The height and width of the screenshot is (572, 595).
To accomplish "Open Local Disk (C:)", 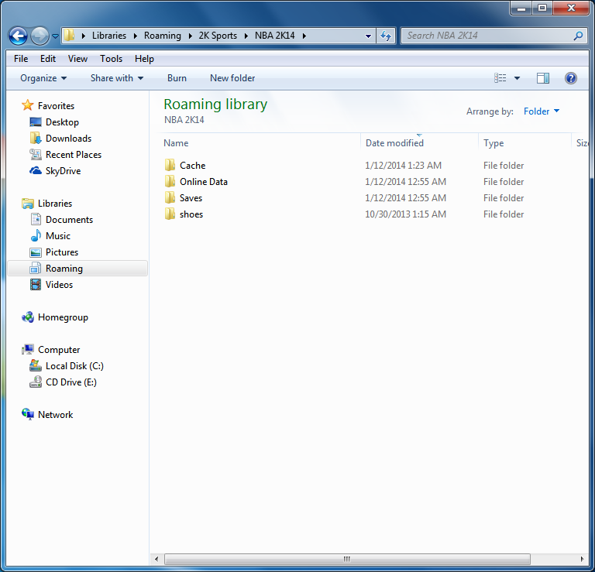I will pyautogui.click(x=74, y=366).
